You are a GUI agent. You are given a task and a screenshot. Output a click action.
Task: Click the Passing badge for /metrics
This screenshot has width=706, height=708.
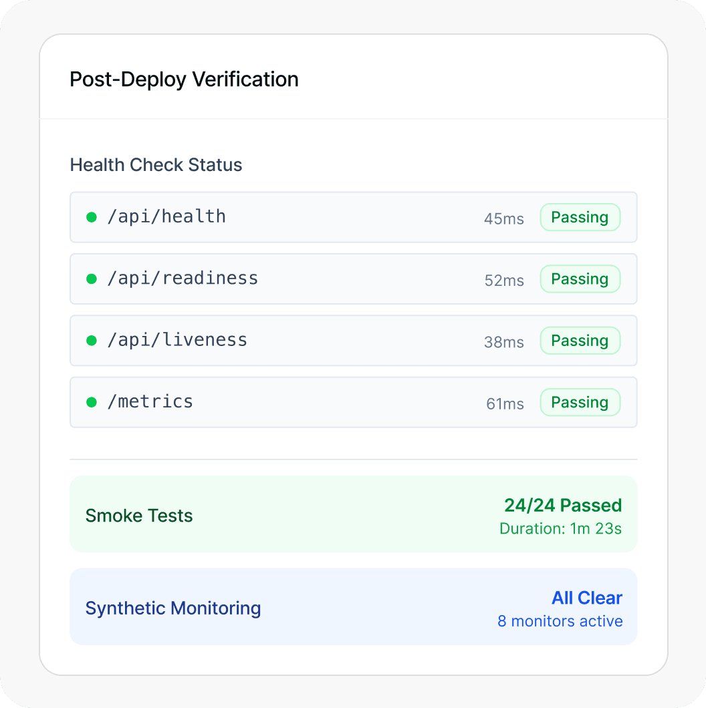pyautogui.click(x=580, y=402)
